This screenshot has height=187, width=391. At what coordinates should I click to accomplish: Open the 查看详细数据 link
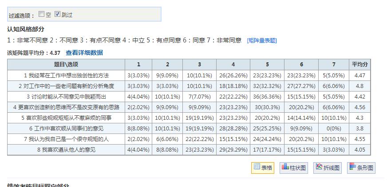pos(84,53)
